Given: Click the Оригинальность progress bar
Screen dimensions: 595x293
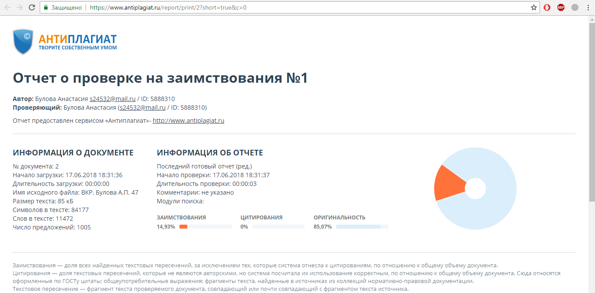Looking at the screenshot, I should (x=362, y=227).
